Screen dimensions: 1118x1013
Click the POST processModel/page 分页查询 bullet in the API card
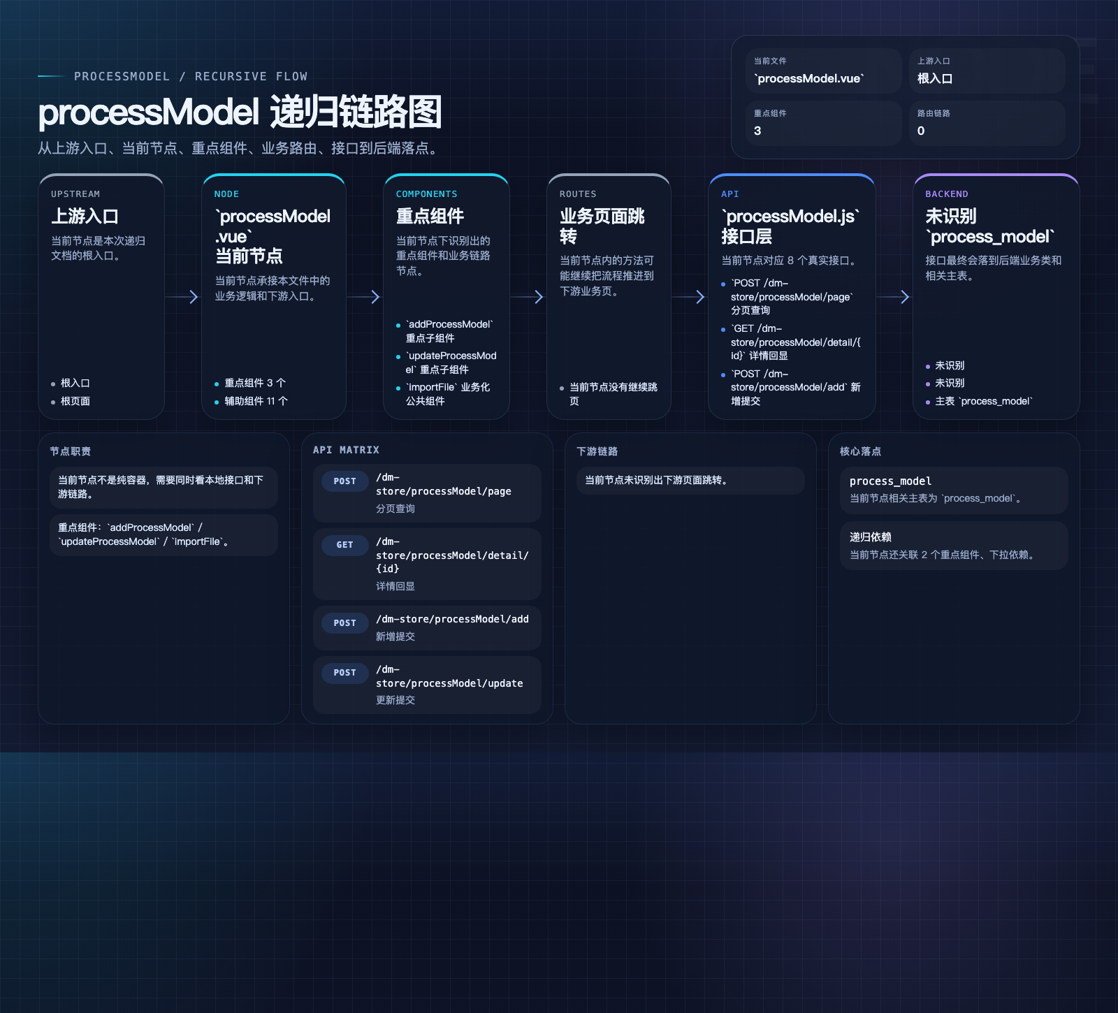click(792, 297)
